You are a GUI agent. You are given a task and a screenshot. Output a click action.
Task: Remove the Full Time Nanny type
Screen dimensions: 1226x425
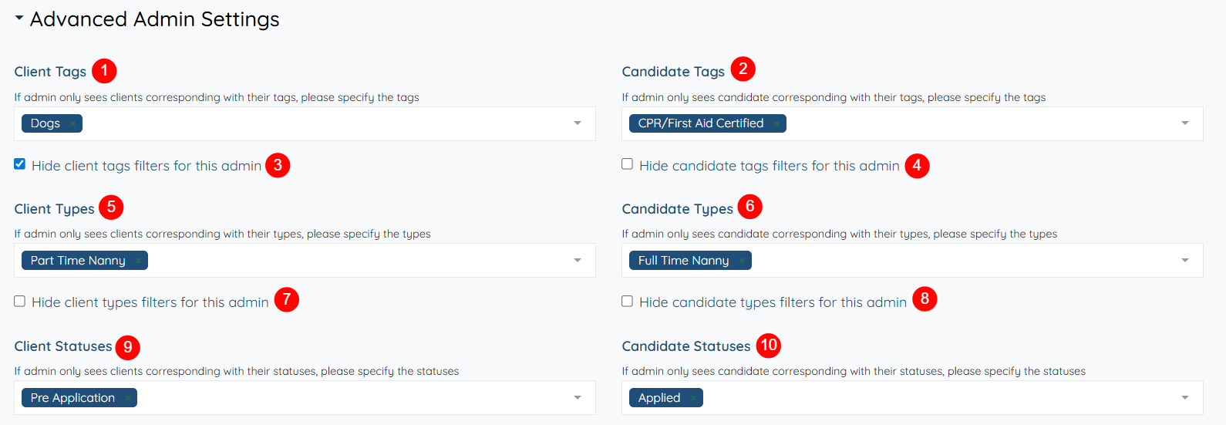[x=742, y=261]
